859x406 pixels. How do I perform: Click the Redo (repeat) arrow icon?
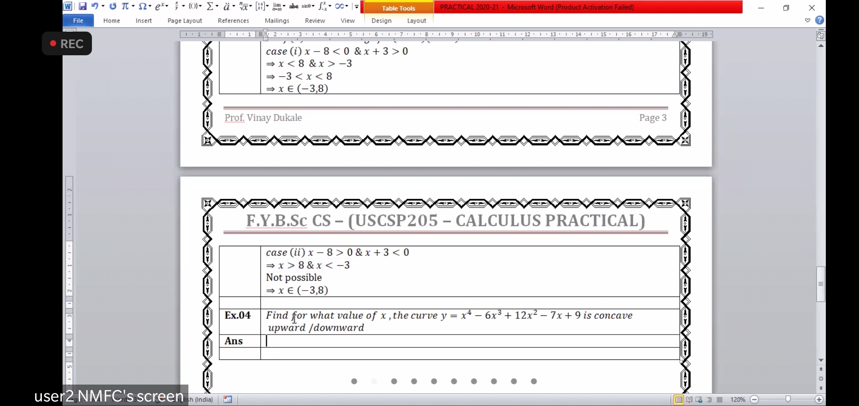coord(113,6)
